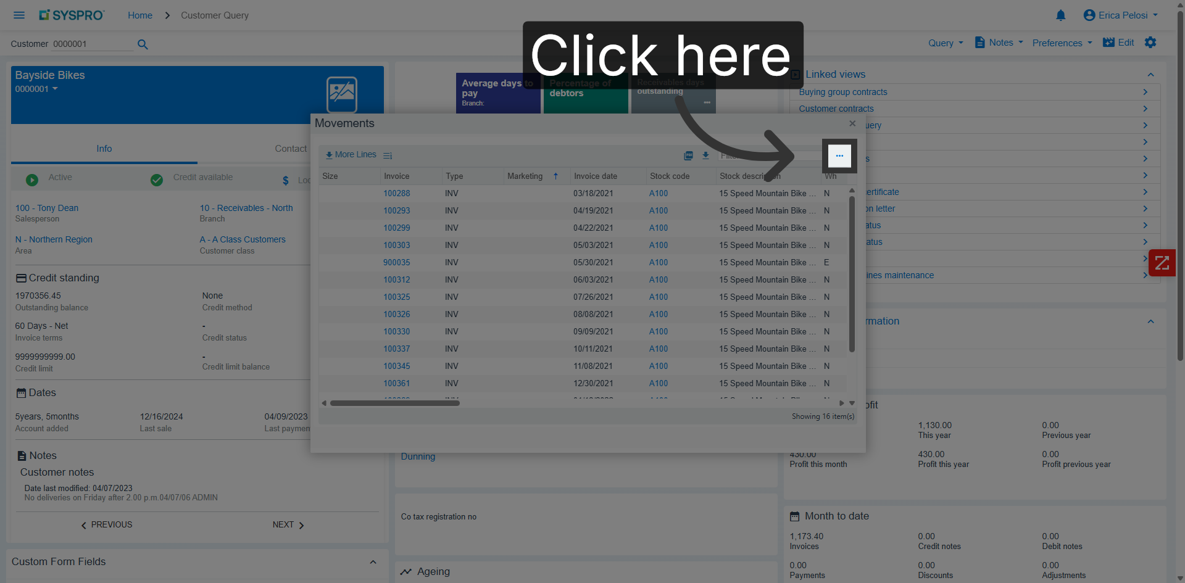Switch to the Contact tab

tap(291, 149)
